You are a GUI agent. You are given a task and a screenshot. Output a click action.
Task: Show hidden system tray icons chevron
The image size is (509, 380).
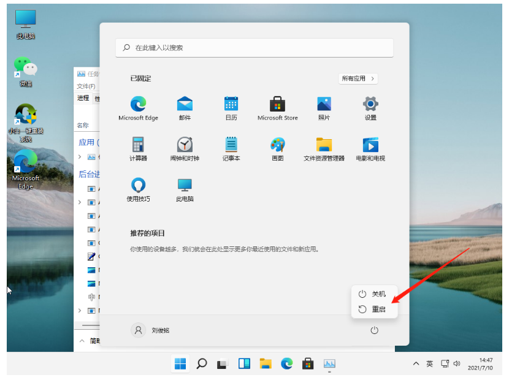(x=416, y=364)
